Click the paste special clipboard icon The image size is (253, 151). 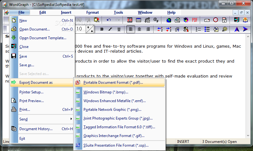[x=97, y=20]
